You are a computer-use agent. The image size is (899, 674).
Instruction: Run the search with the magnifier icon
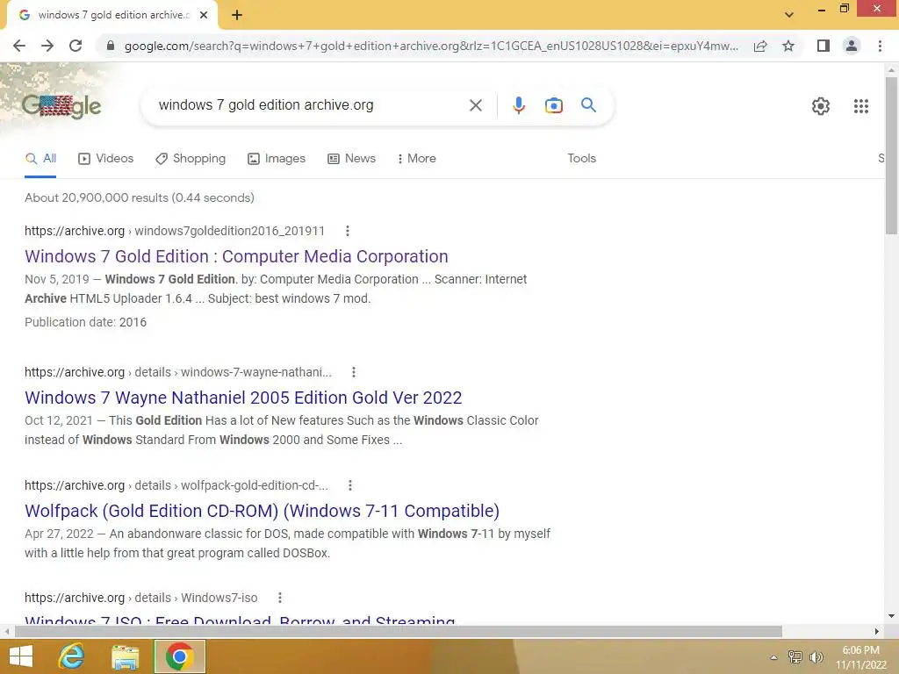click(588, 105)
